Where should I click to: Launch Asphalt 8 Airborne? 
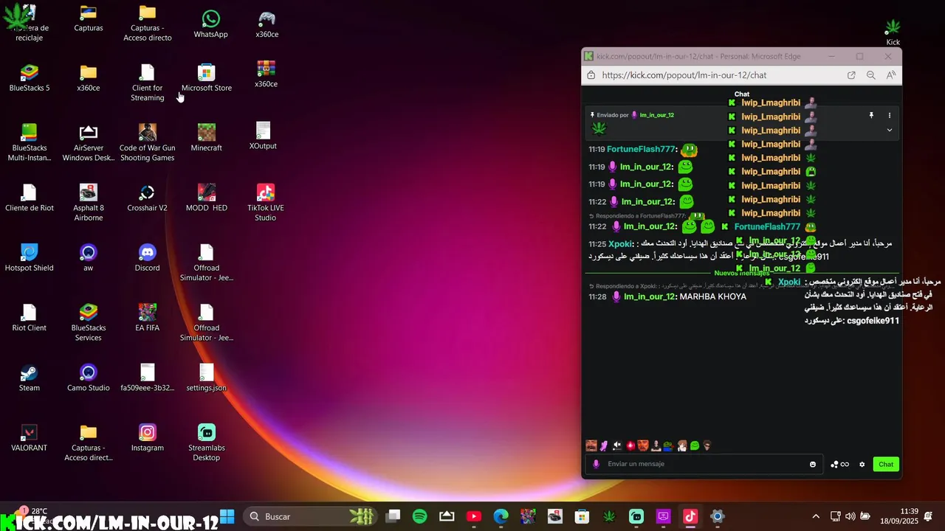click(89, 203)
